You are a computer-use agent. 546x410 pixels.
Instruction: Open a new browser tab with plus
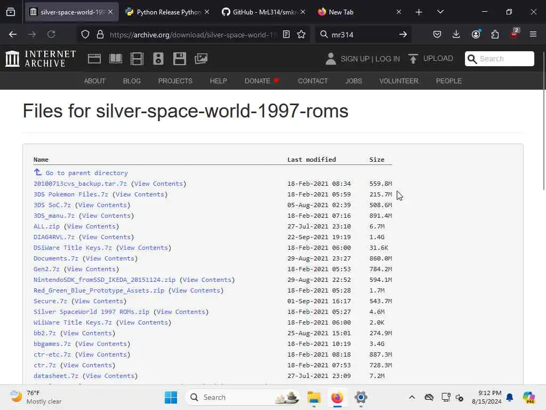click(x=419, y=12)
